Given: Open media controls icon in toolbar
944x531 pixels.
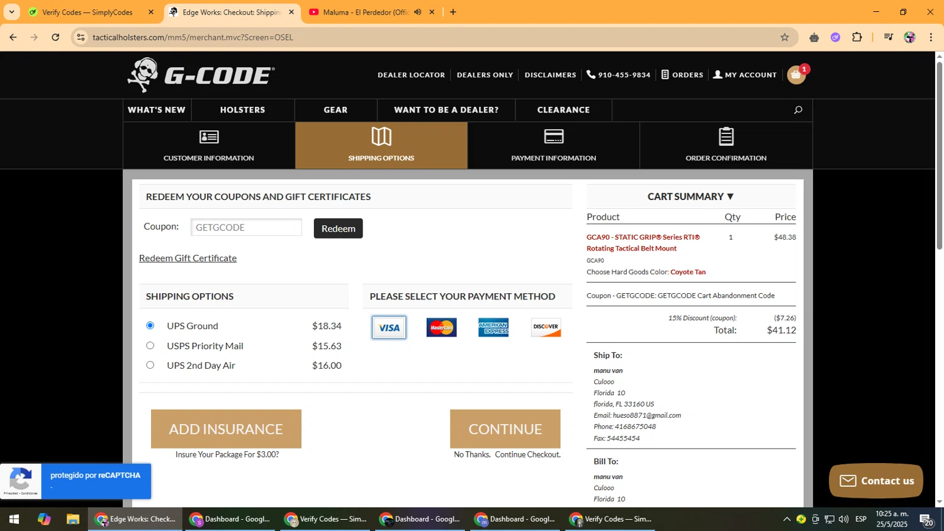Looking at the screenshot, I should 888,37.
